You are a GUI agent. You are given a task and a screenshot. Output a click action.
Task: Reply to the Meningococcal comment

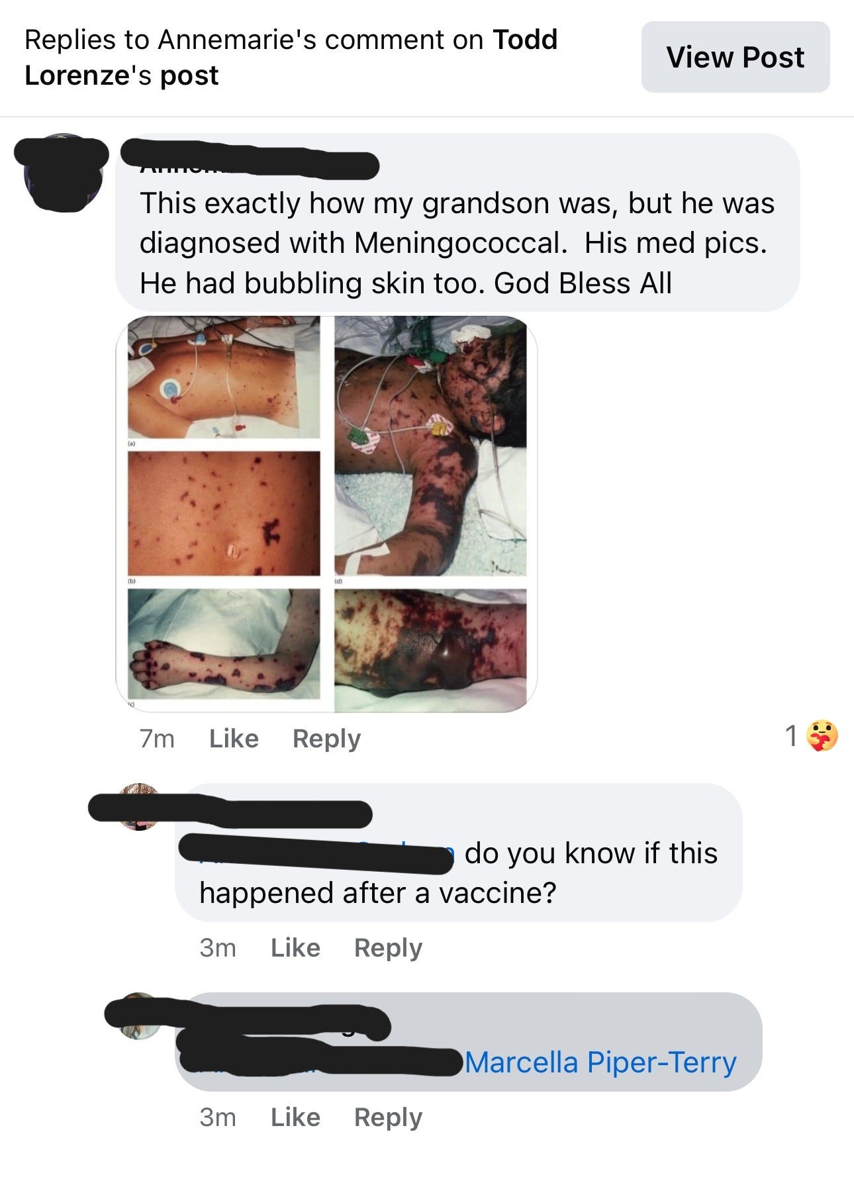(x=326, y=738)
